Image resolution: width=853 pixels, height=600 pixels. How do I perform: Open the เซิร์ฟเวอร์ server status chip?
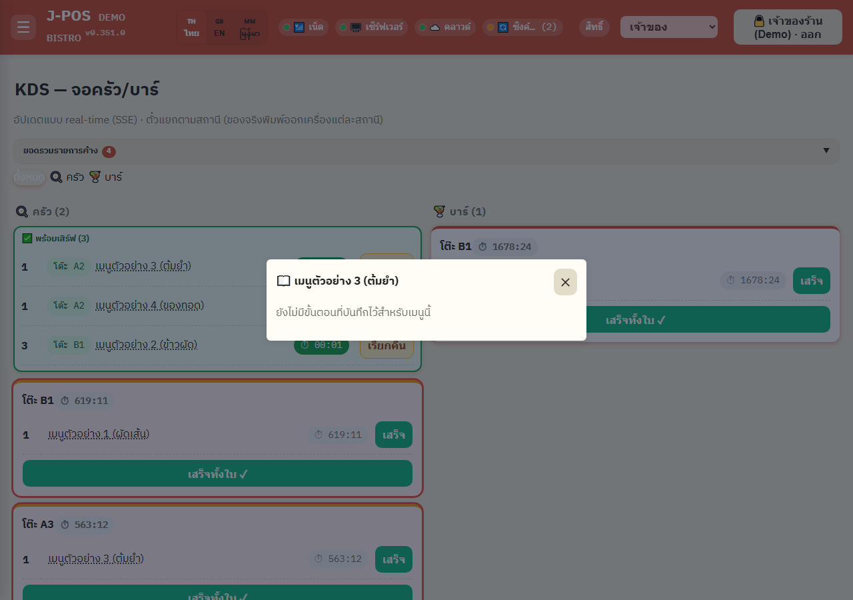[372, 27]
